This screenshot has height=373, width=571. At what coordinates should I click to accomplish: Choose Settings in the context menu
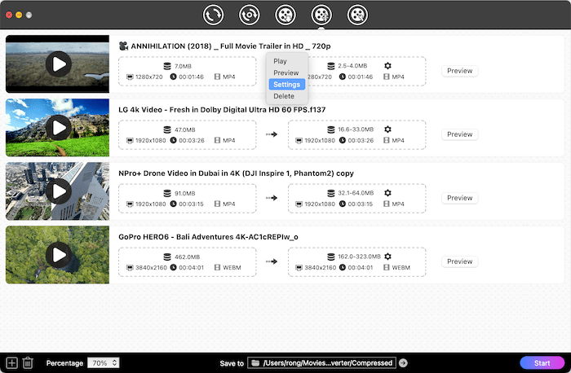286,85
